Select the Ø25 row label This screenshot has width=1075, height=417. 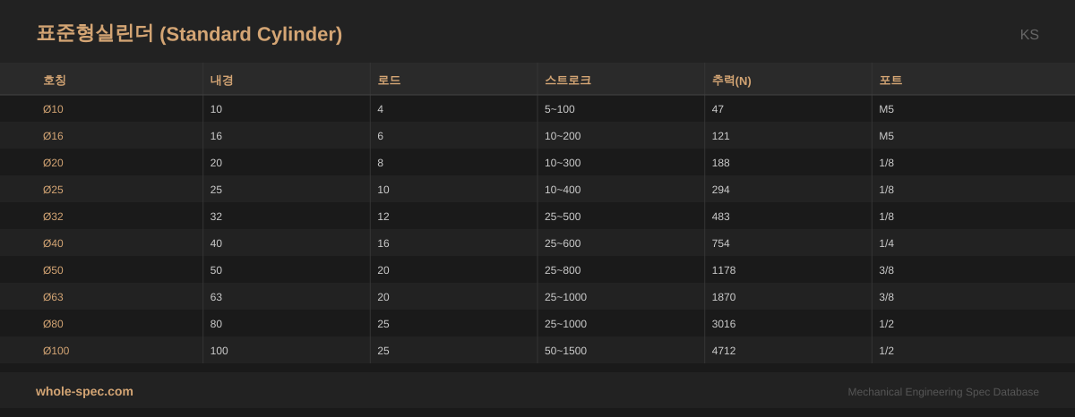[x=53, y=190]
